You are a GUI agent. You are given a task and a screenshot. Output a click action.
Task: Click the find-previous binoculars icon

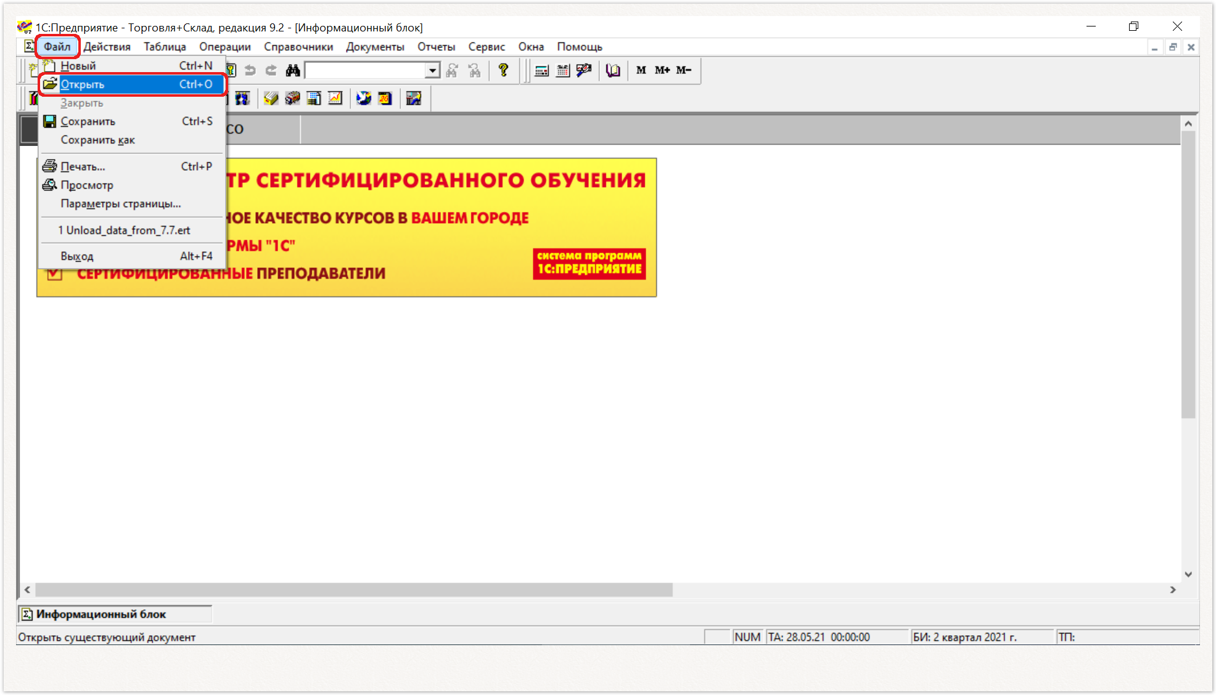474,70
